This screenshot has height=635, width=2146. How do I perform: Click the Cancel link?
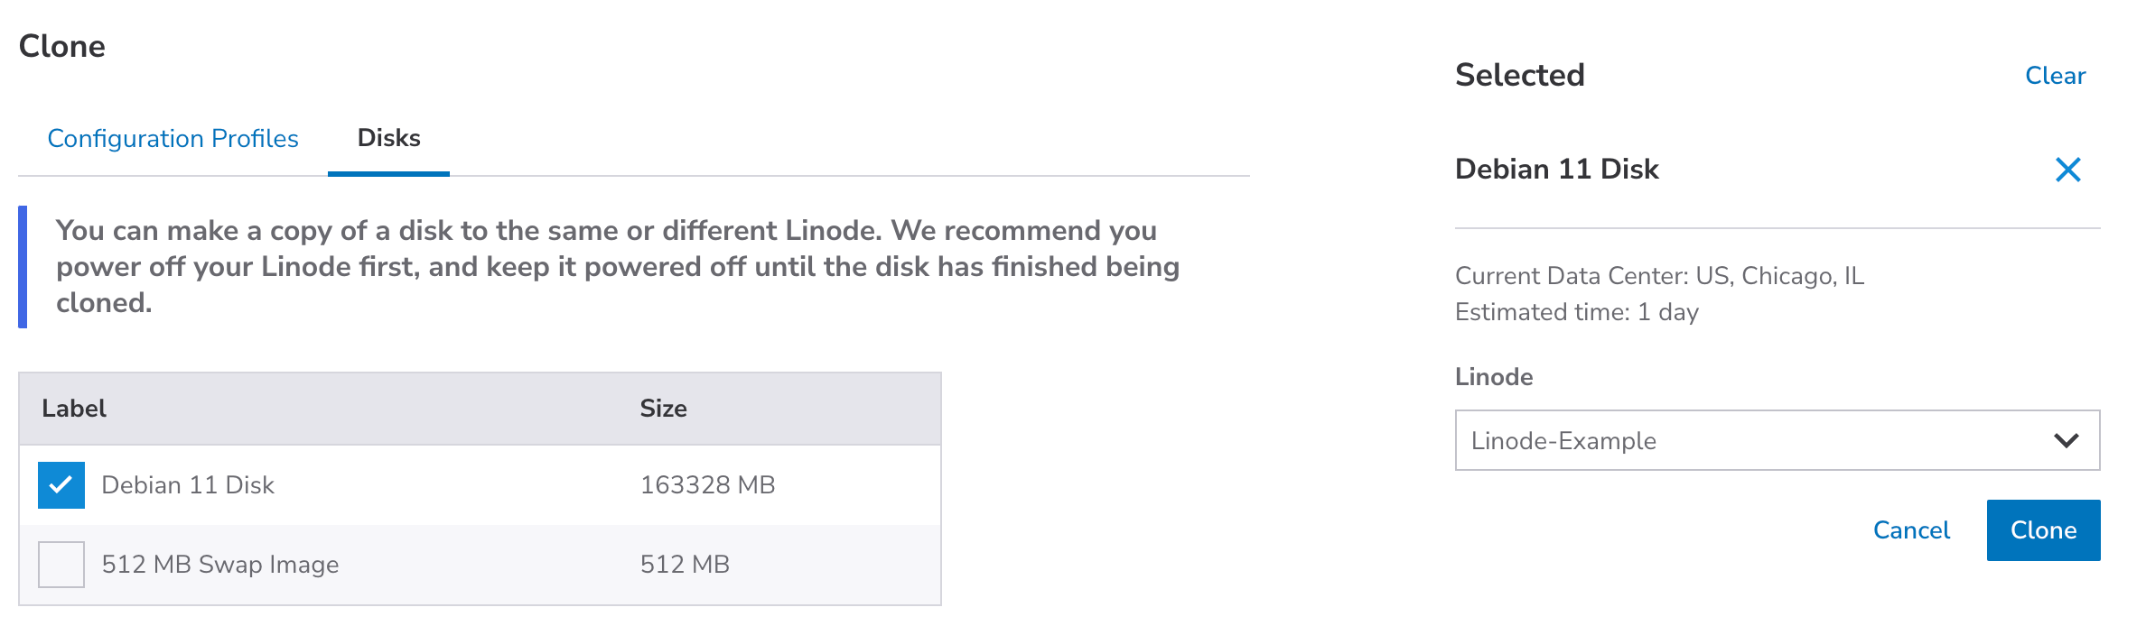(1911, 530)
